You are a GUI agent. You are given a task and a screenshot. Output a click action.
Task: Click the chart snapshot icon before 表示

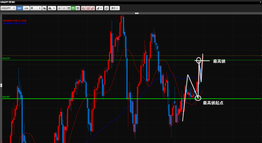coord(107,8)
